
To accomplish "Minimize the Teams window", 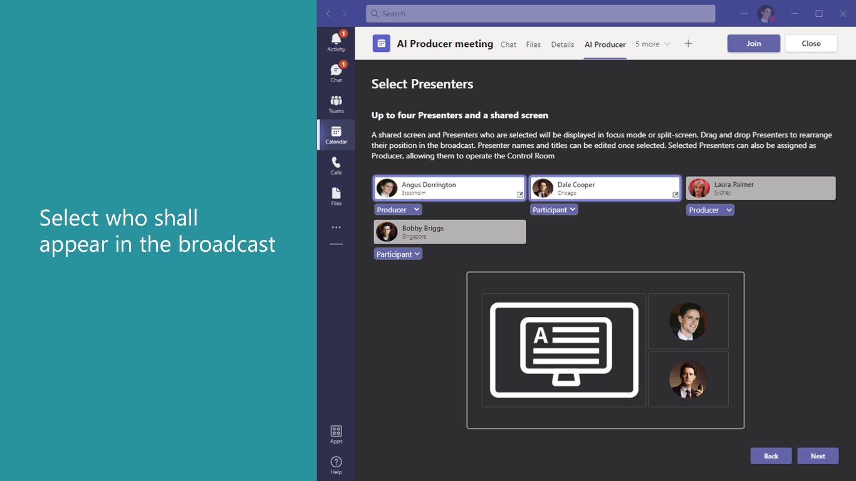I will click(795, 14).
